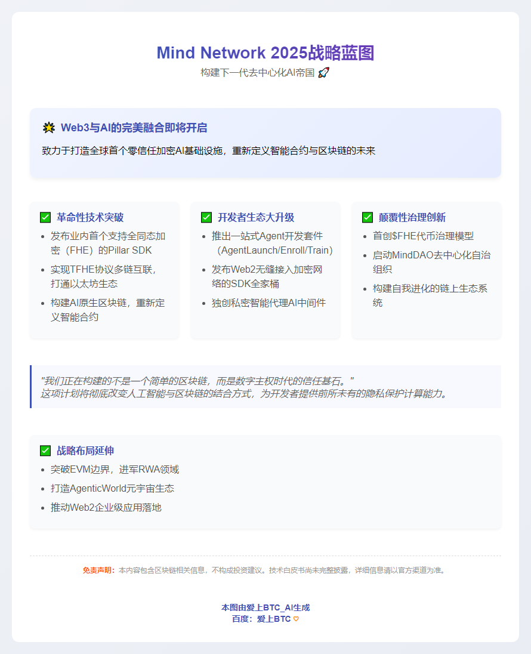Viewport: 531px width, 654px height.
Task: Click the bullet 实现TFHE协议多链互联
Action: tap(103, 276)
